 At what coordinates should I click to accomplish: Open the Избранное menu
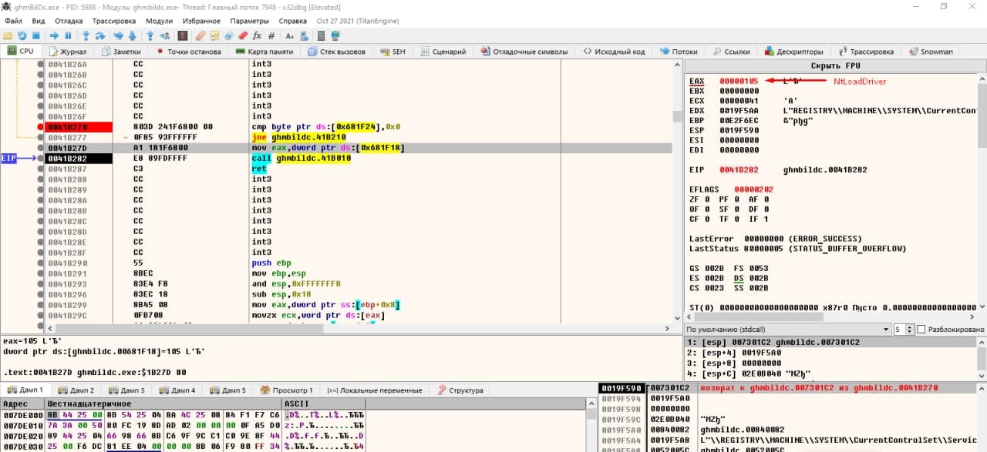[x=201, y=21]
